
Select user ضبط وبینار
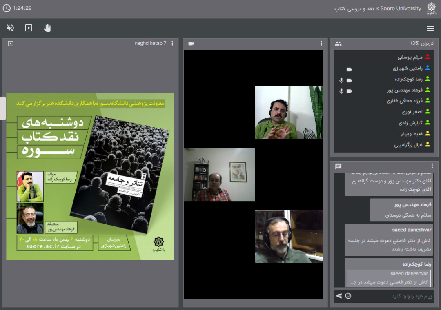click(x=384, y=133)
